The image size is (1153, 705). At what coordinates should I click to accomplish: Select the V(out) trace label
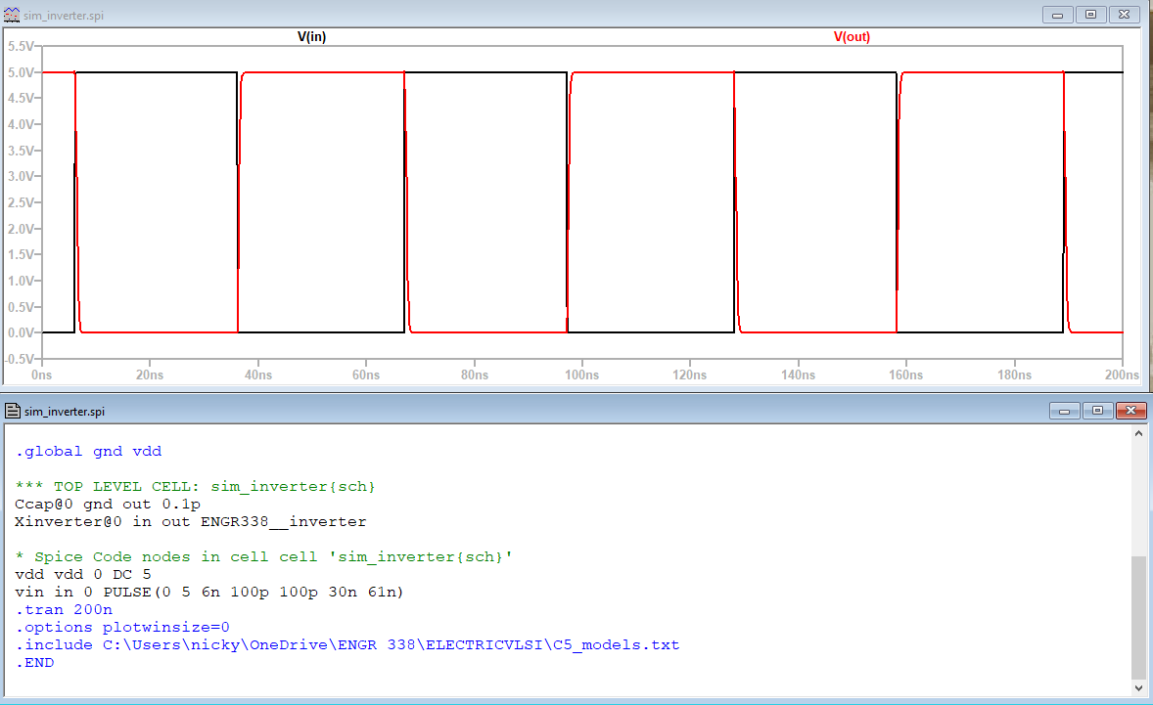(852, 37)
